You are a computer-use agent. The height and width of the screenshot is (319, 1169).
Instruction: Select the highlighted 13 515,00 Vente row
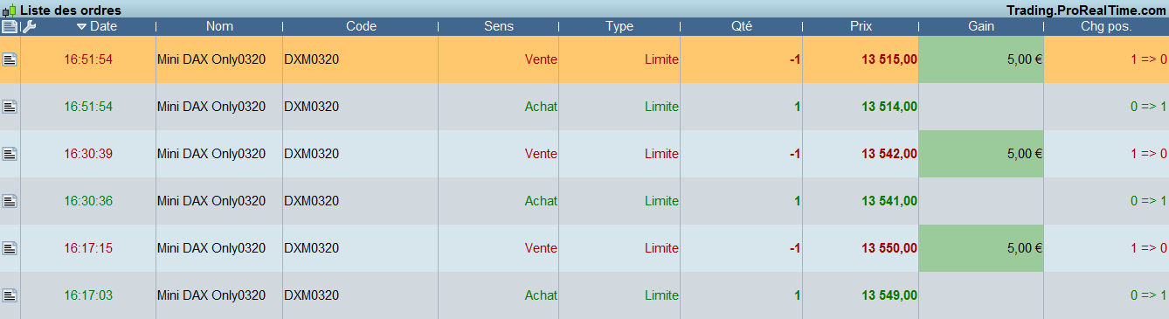584,59
